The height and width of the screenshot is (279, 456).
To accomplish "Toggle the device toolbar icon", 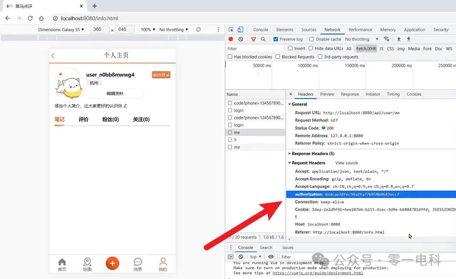I will click(240, 29).
